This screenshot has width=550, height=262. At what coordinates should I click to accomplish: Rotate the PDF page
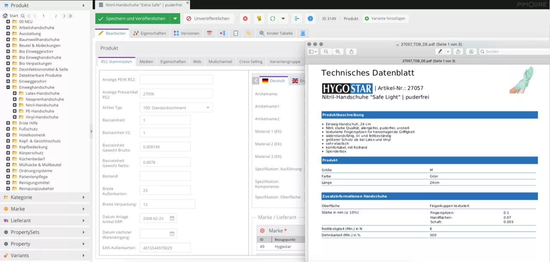point(458,52)
